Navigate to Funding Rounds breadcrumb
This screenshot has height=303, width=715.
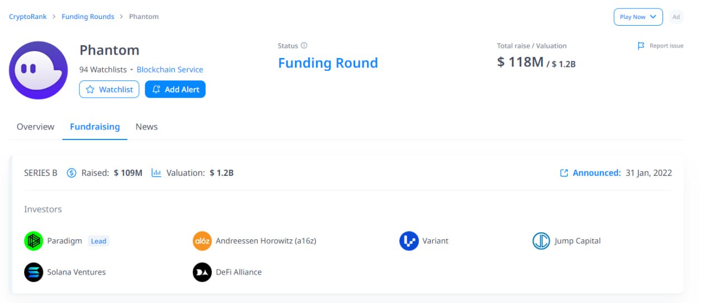(x=88, y=17)
